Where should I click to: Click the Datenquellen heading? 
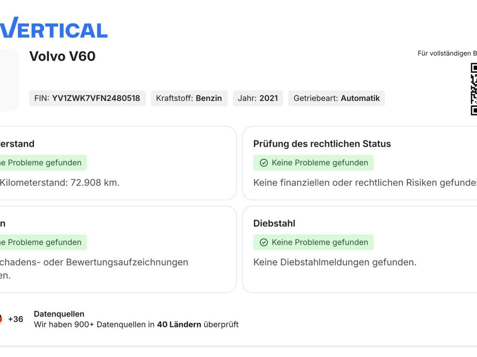pos(59,314)
